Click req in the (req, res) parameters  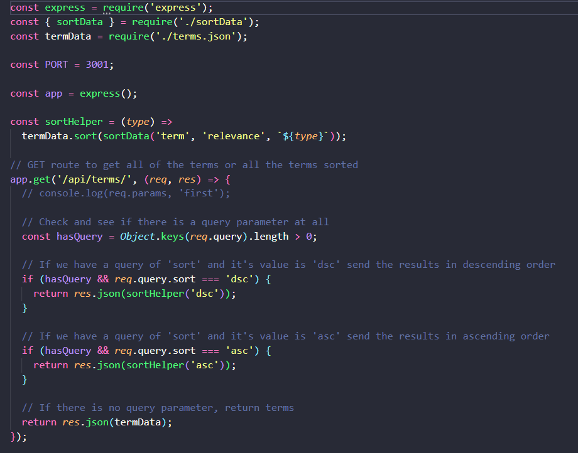158,179
